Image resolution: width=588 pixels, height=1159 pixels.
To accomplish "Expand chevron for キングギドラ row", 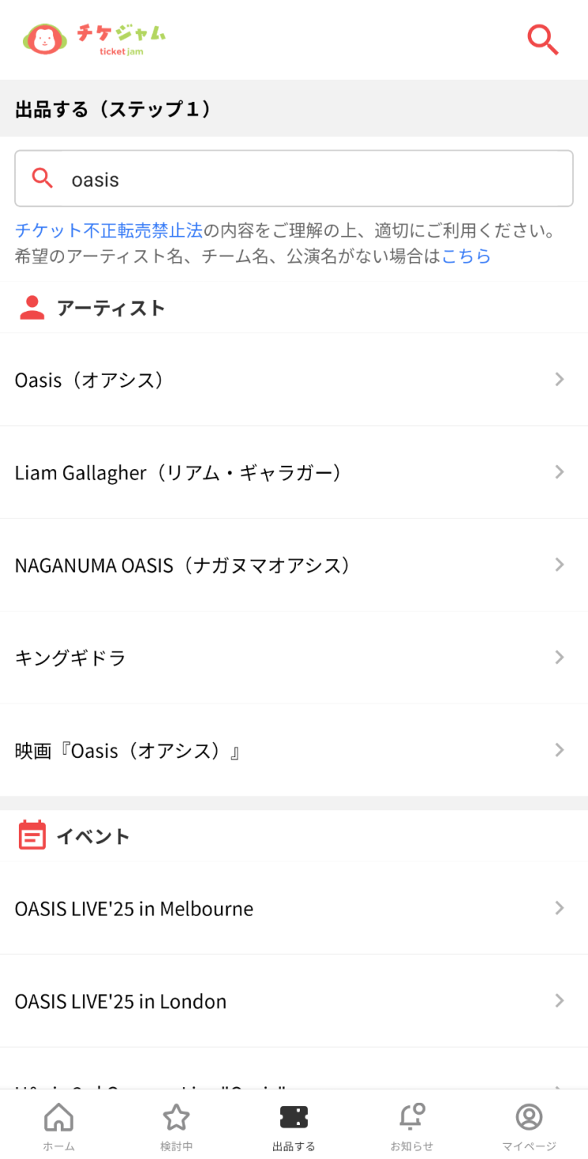I will point(560,657).
